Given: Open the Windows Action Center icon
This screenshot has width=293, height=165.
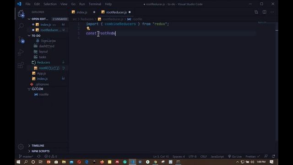Looking at the screenshot, I should [x=271, y=162].
